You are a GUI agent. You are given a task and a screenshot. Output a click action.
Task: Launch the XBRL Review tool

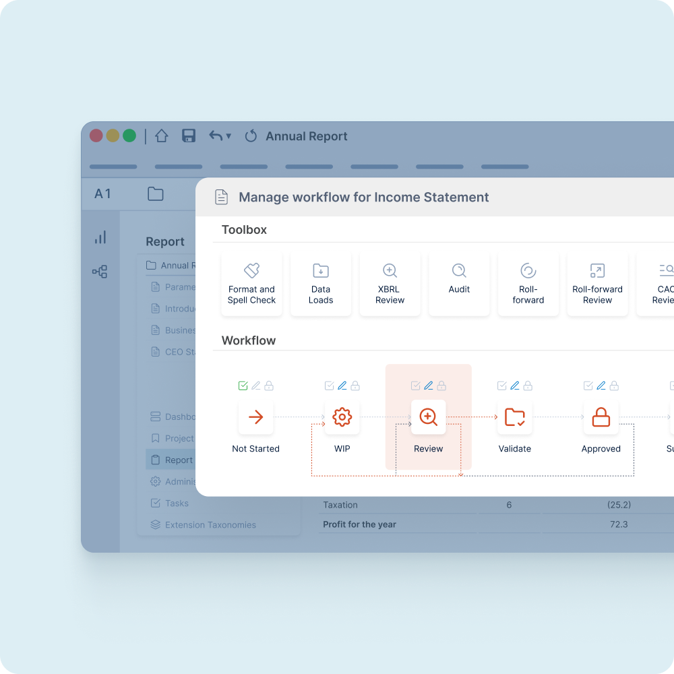coord(390,283)
